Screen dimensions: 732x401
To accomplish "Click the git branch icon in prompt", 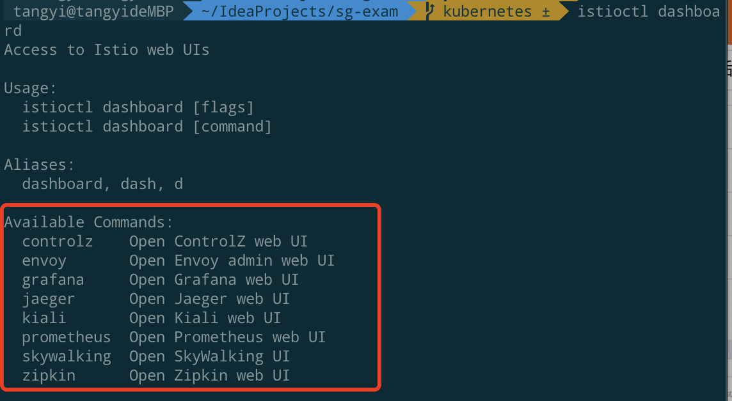I will point(430,11).
